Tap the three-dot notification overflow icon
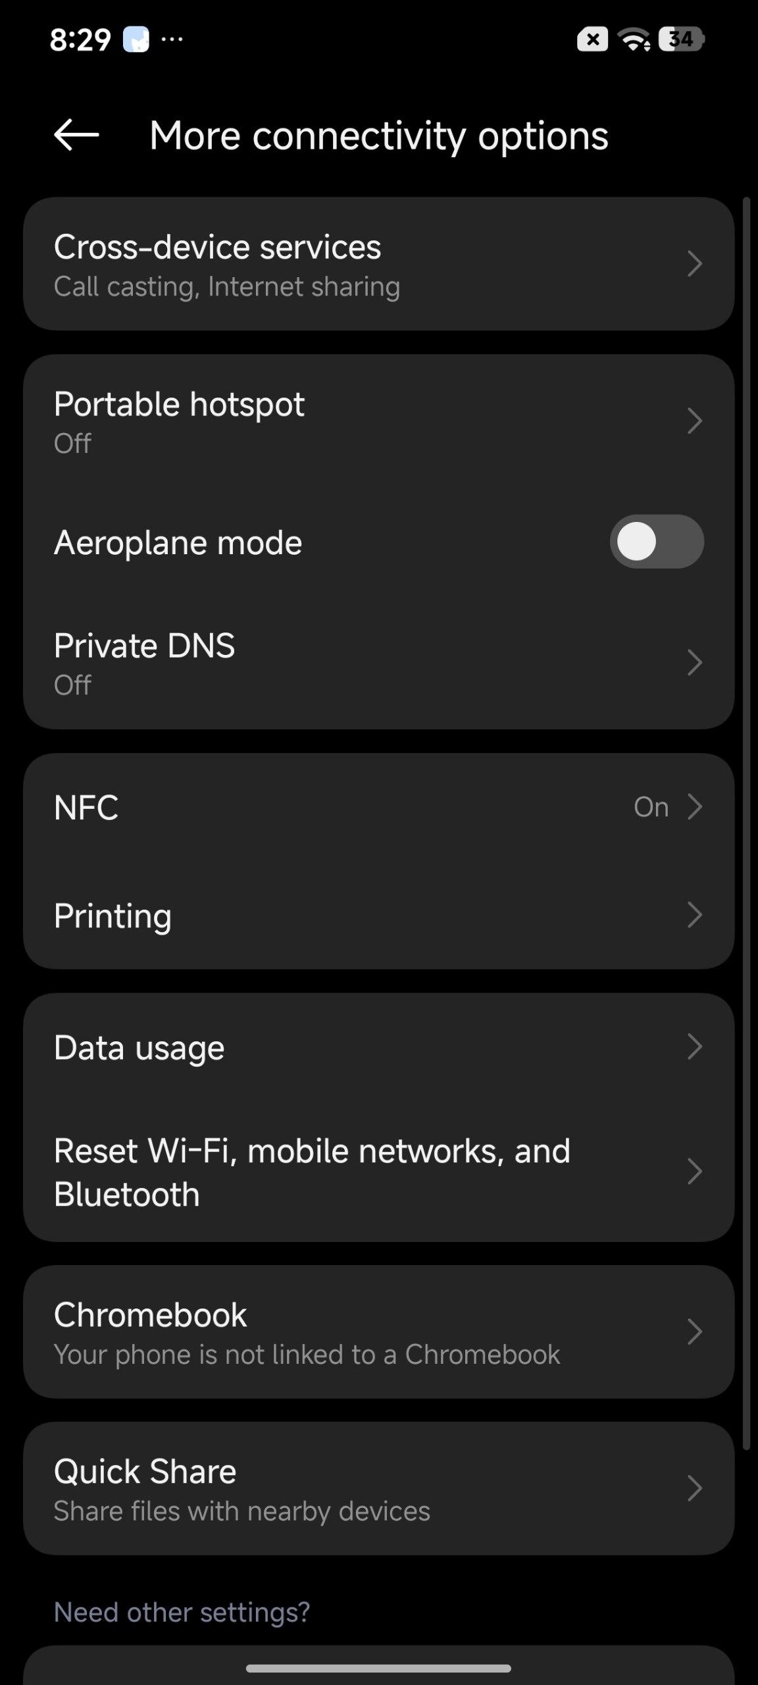 click(172, 39)
